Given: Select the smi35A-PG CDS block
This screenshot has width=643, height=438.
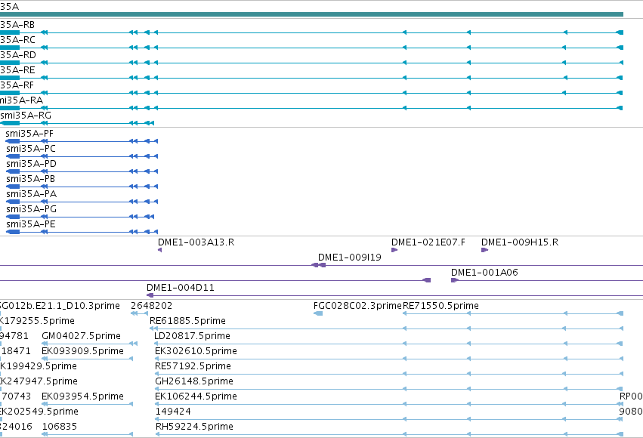Looking at the screenshot, I should [x=13, y=216].
